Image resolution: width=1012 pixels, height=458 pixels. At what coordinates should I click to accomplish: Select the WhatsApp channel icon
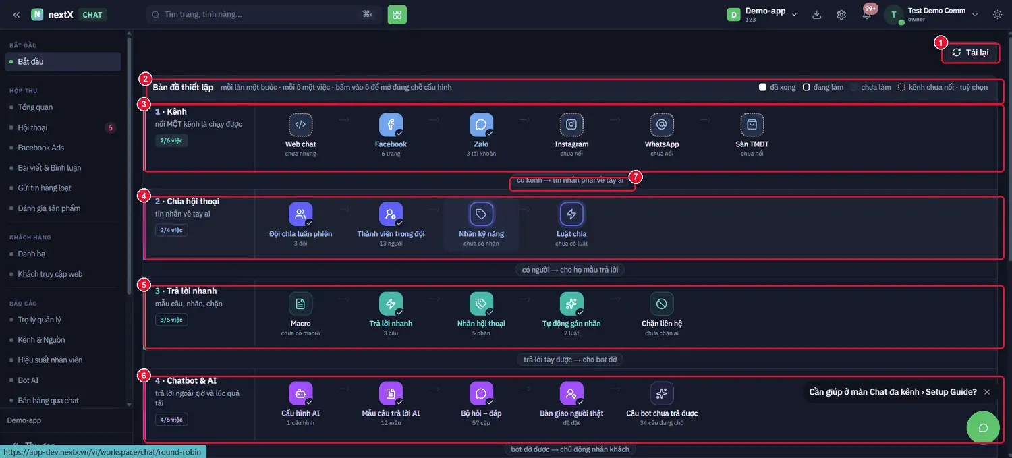[662, 125]
